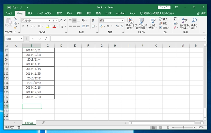Click the save icon in quick access toolbar

click(9, 7)
